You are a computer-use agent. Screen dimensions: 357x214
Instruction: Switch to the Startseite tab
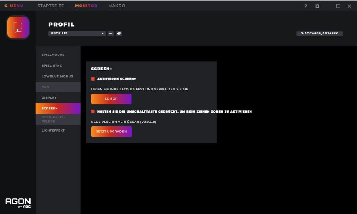(51, 6)
